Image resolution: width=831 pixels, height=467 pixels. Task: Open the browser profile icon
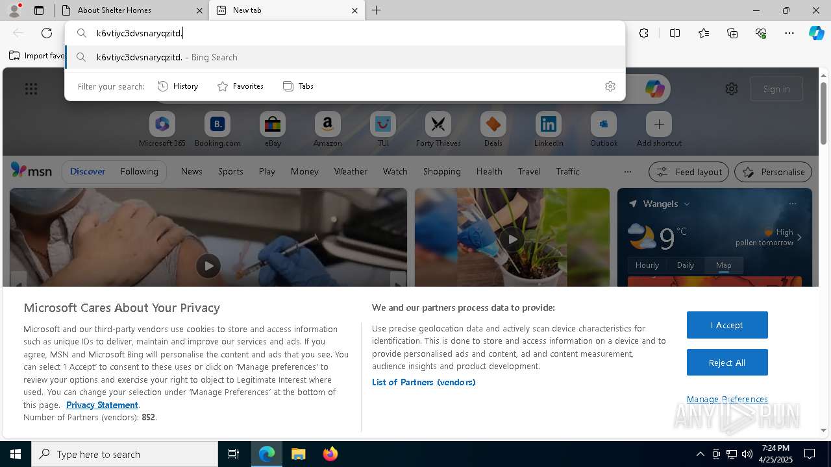tap(14, 10)
